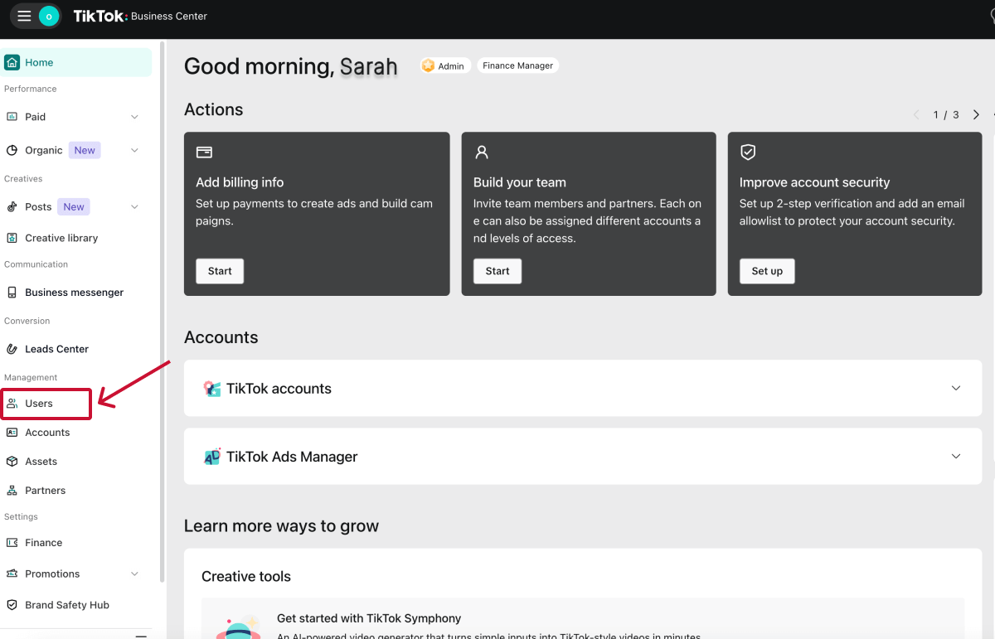Click the Assets cube icon

pos(12,462)
